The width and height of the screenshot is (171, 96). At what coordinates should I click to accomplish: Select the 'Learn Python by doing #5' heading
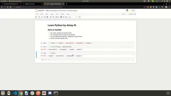click(62, 25)
